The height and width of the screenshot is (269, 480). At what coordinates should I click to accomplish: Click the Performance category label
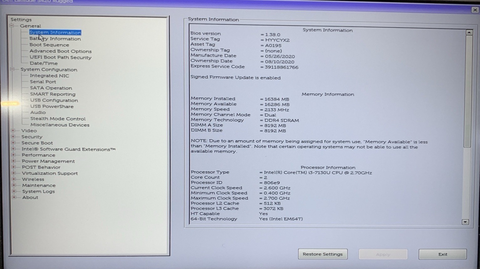[38, 155]
